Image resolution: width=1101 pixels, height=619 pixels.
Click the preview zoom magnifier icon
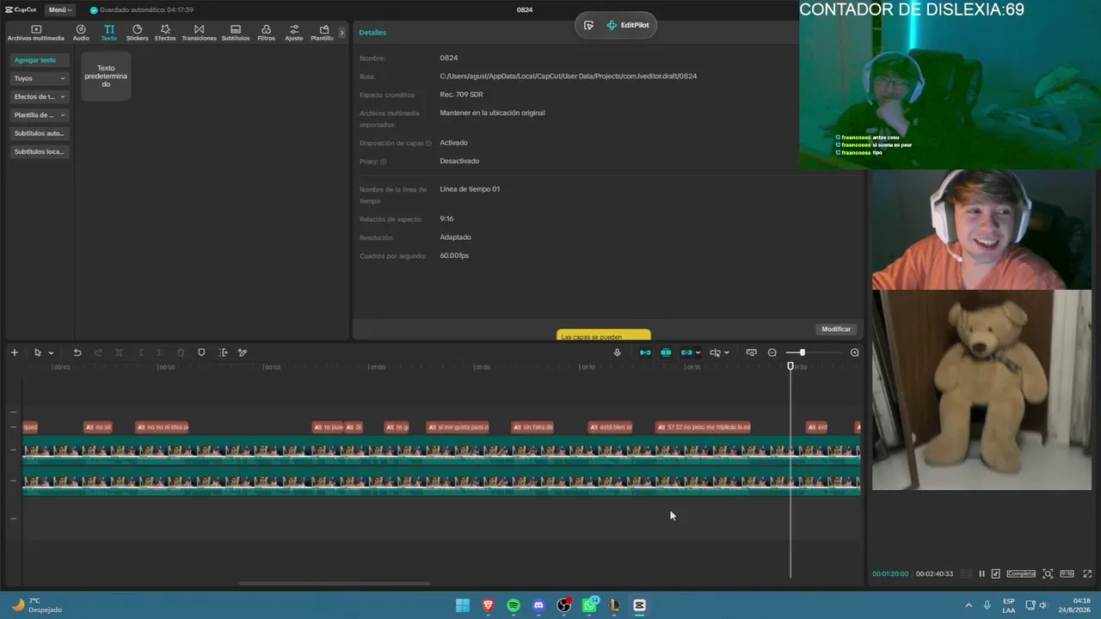(x=1048, y=573)
